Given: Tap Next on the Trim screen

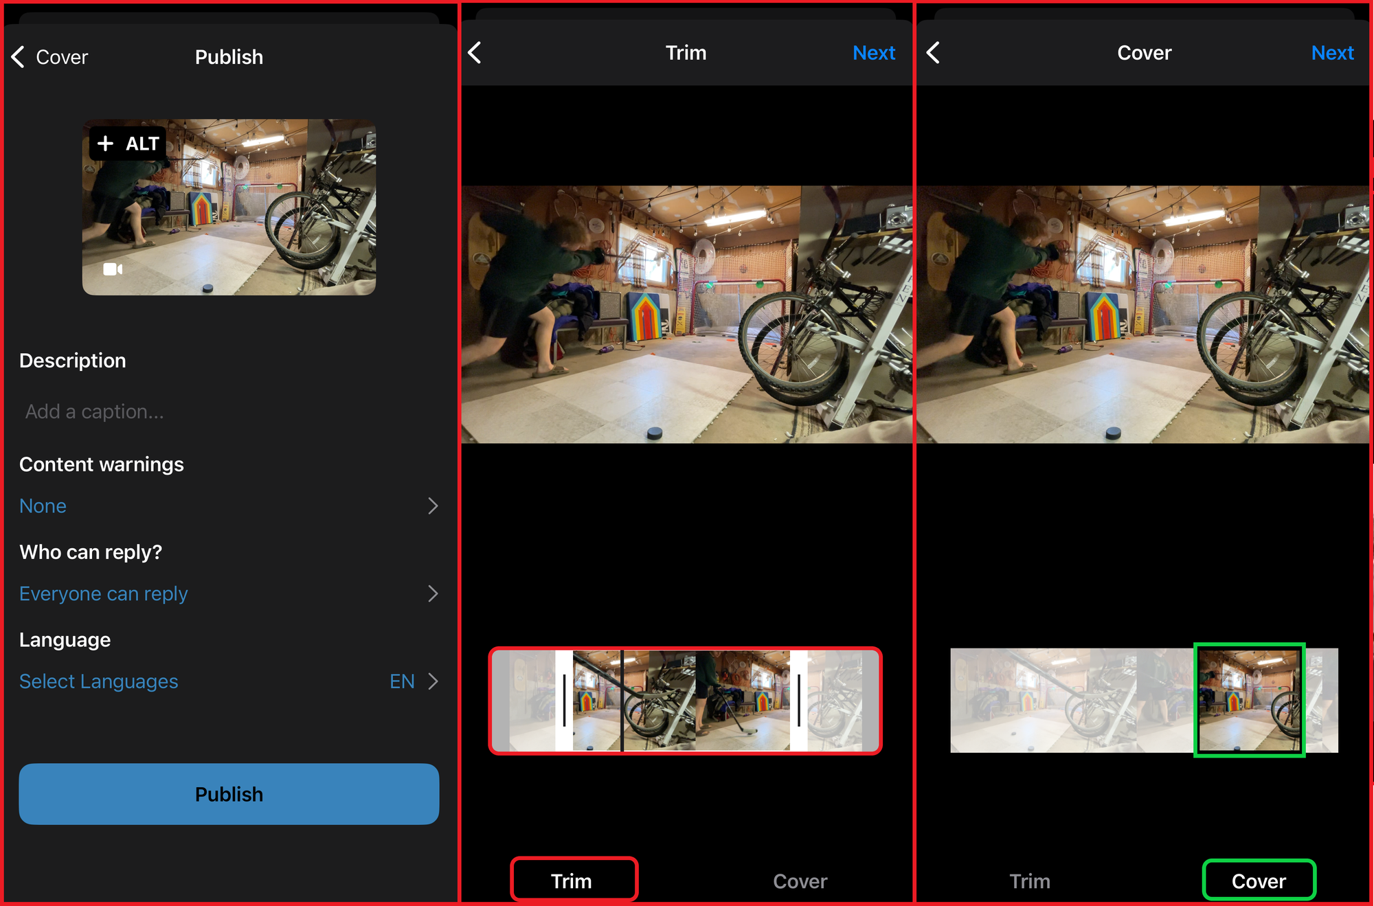Looking at the screenshot, I should point(874,52).
